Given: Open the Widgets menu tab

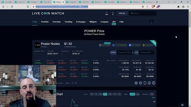Looking at the screenshot, I should pos(93,22).
